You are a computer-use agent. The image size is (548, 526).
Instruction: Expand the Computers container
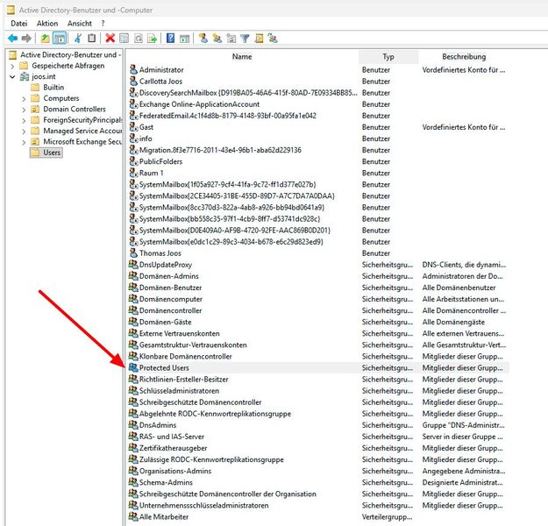[x=24, y=98]
